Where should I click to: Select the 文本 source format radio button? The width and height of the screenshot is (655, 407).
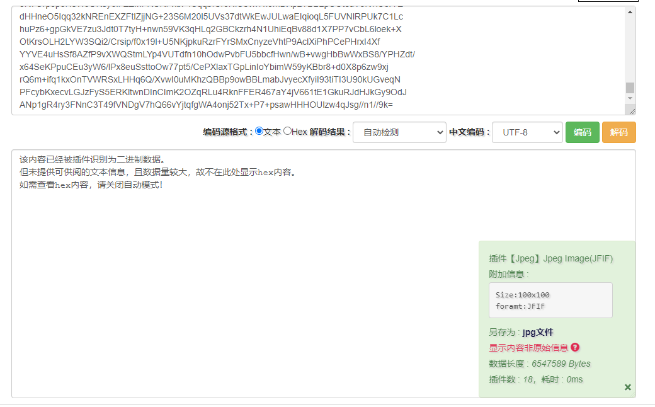pos(259,131)
